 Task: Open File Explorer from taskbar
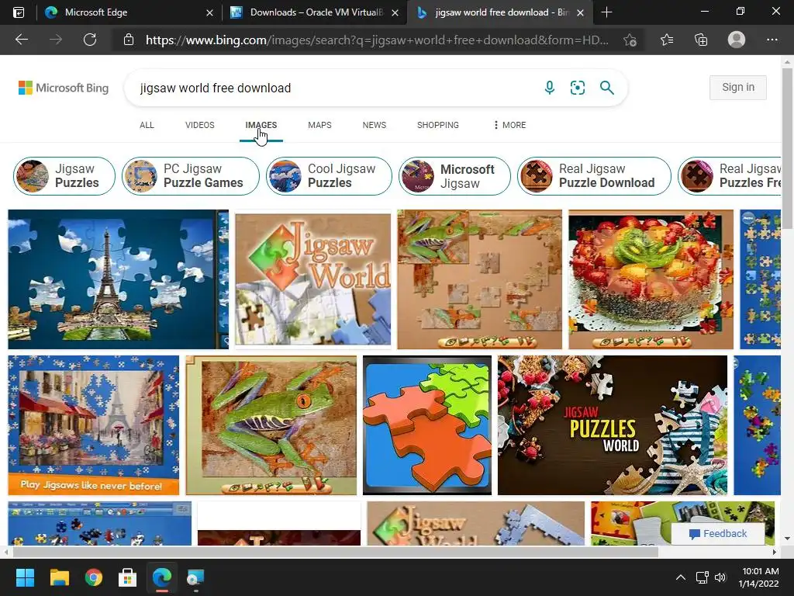pyautogui.click(x=59, y=577)
